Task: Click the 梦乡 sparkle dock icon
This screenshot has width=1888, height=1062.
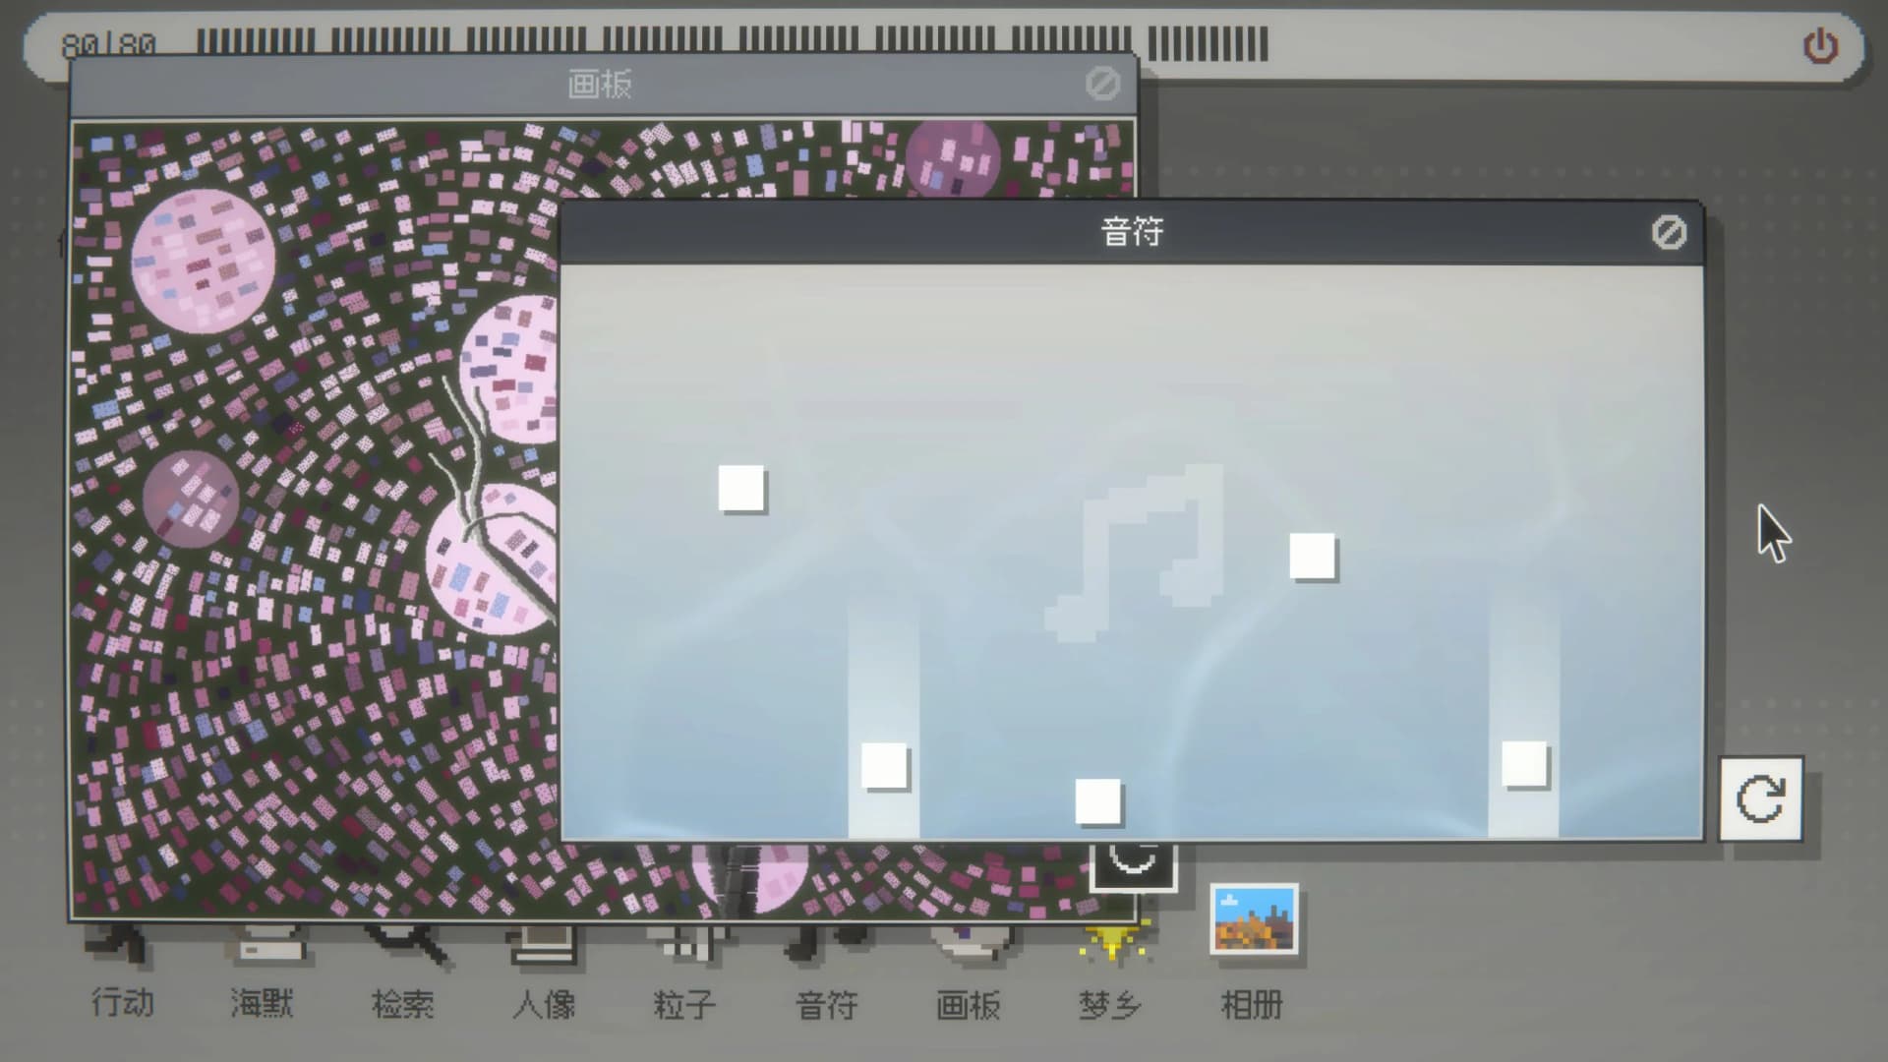Action: (1111, 944)
